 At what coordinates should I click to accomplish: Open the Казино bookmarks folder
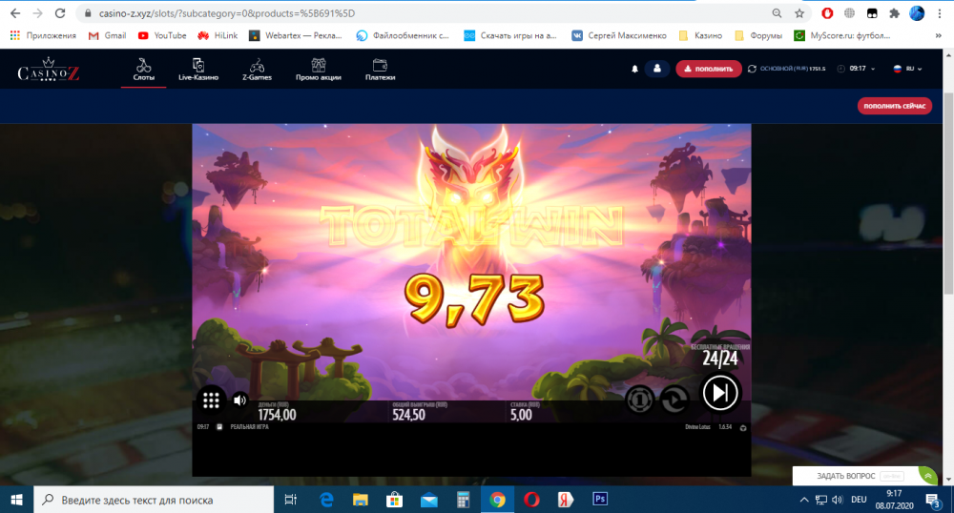[x=700, y=35]
